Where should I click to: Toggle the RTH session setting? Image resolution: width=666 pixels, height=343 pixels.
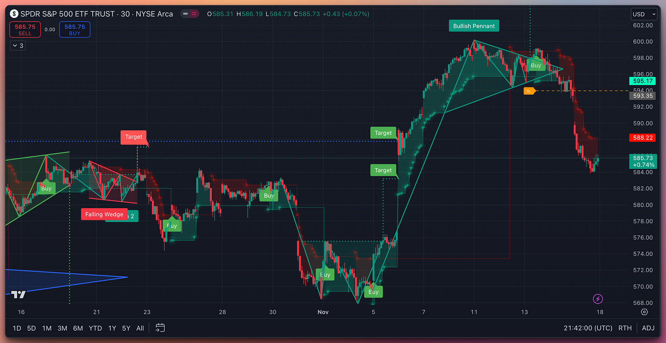[x=625, y=328]
